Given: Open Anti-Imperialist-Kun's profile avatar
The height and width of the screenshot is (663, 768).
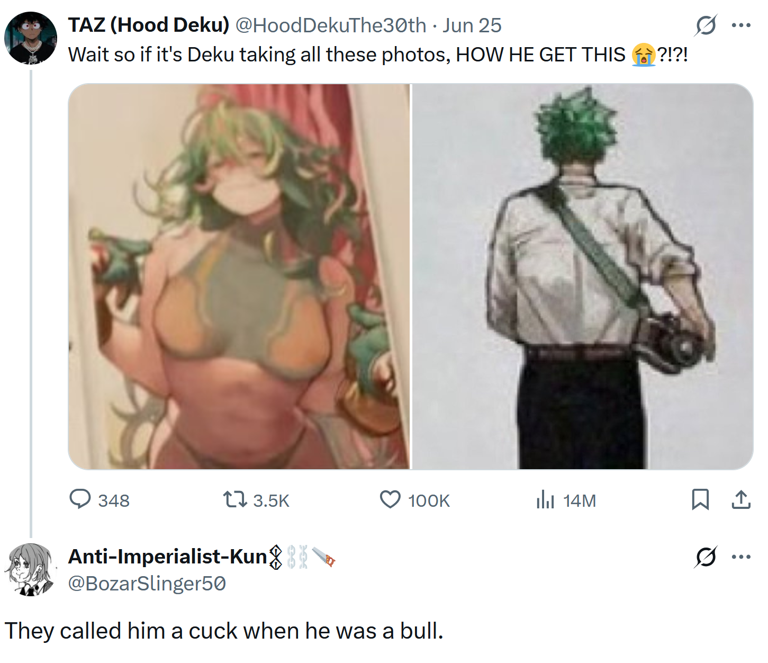Looking at the screenshot, I should pyautogui.click(x=31, y=570).
